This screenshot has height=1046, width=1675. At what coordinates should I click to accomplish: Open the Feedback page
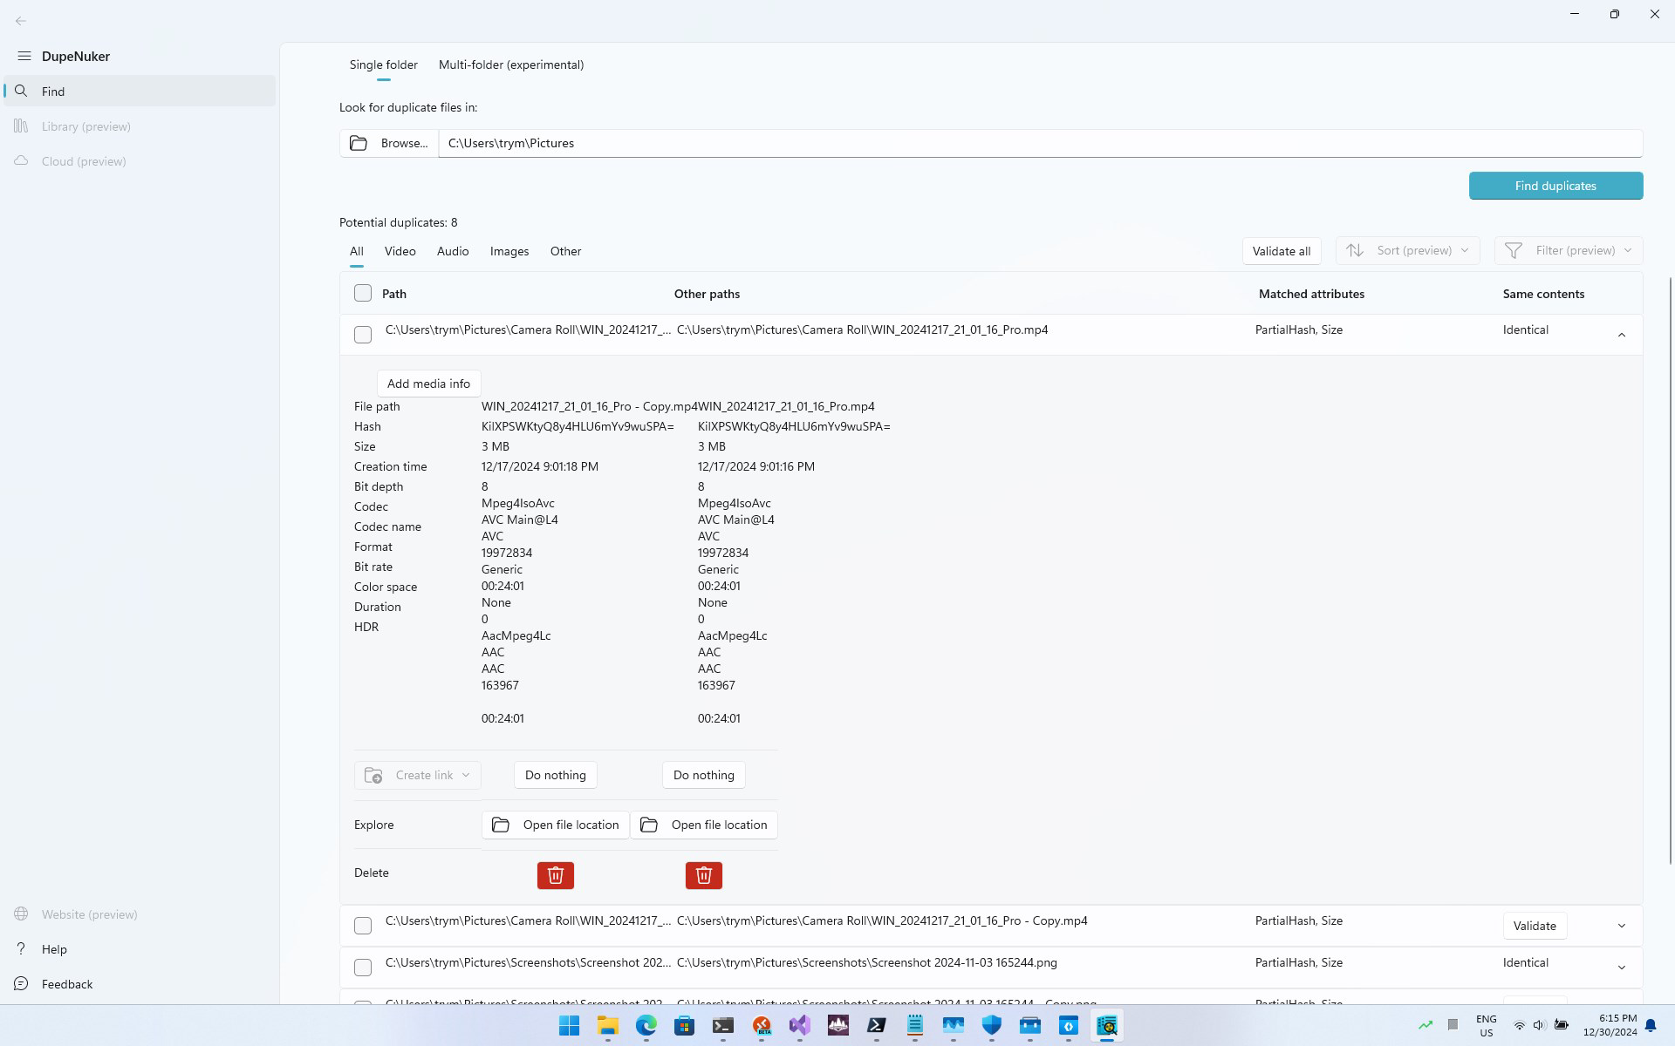pyautogui.click(x=140, y=984)
